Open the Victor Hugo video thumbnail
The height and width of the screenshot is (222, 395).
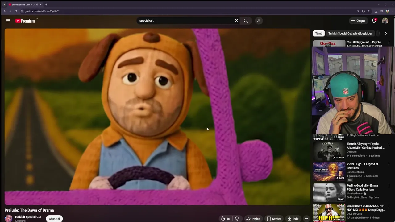click(329, 171)
